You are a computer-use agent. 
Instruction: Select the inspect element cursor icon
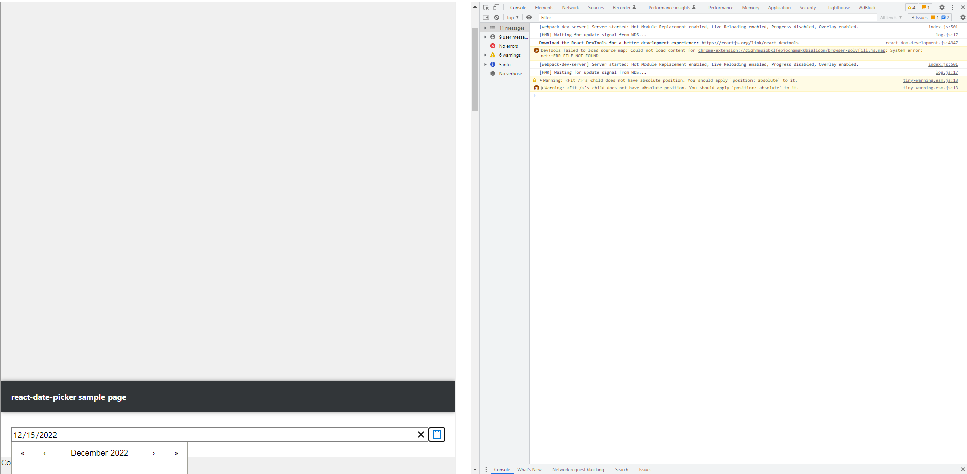click(486, 7)
